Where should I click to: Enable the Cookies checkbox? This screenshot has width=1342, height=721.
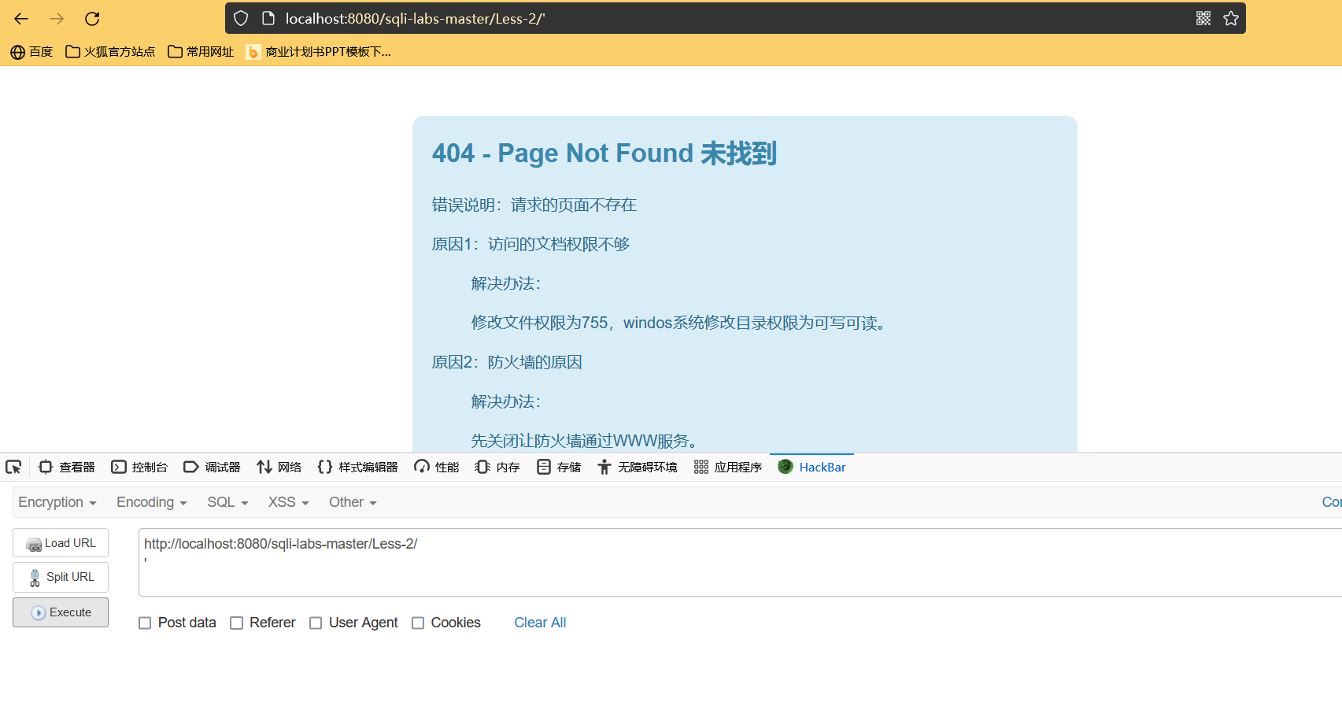(x=418, y=623)
